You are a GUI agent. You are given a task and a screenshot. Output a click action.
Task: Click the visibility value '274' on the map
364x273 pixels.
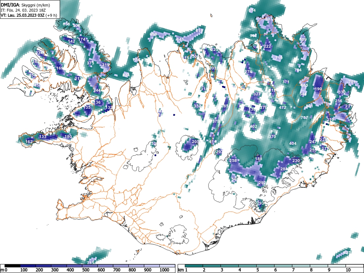pos(248,72)
